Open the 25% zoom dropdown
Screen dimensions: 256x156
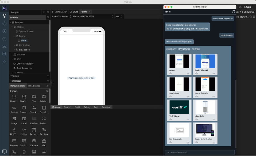pos(119,16)
